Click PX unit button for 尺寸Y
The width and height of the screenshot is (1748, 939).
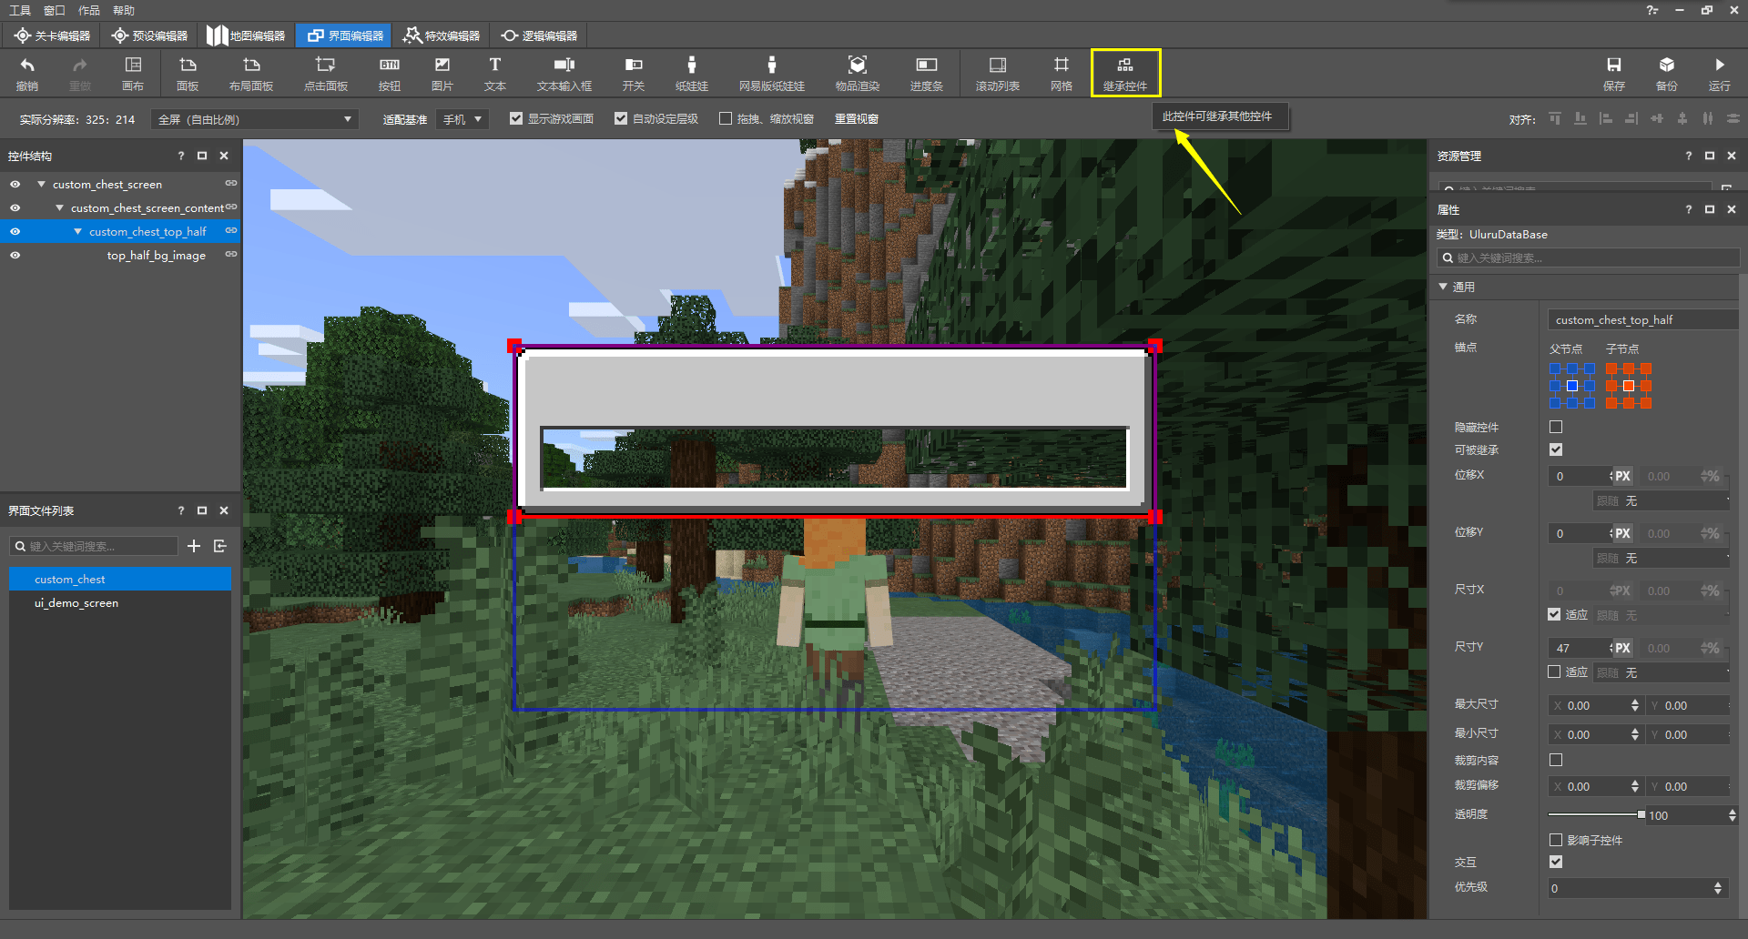click(1622, 648)
